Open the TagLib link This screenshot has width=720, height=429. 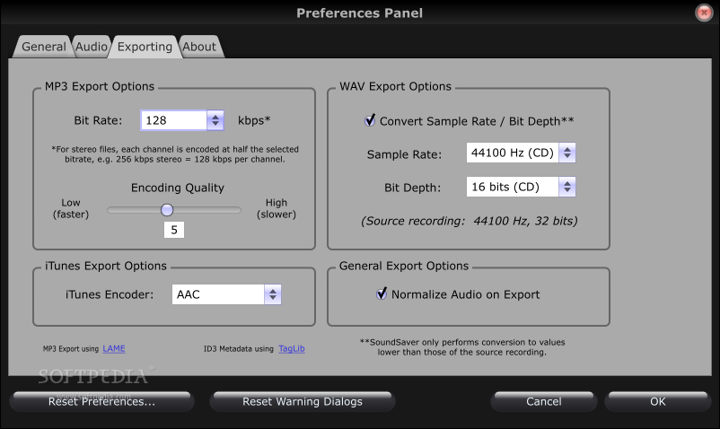[x=292, y=349]
